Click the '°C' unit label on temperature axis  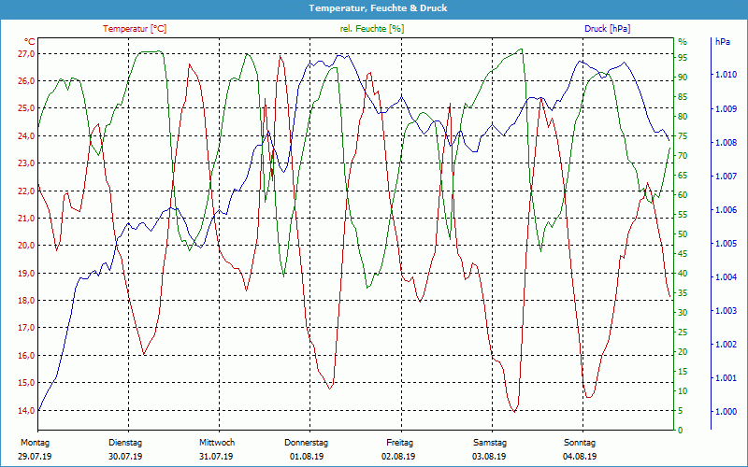click(x=29, y=42)
